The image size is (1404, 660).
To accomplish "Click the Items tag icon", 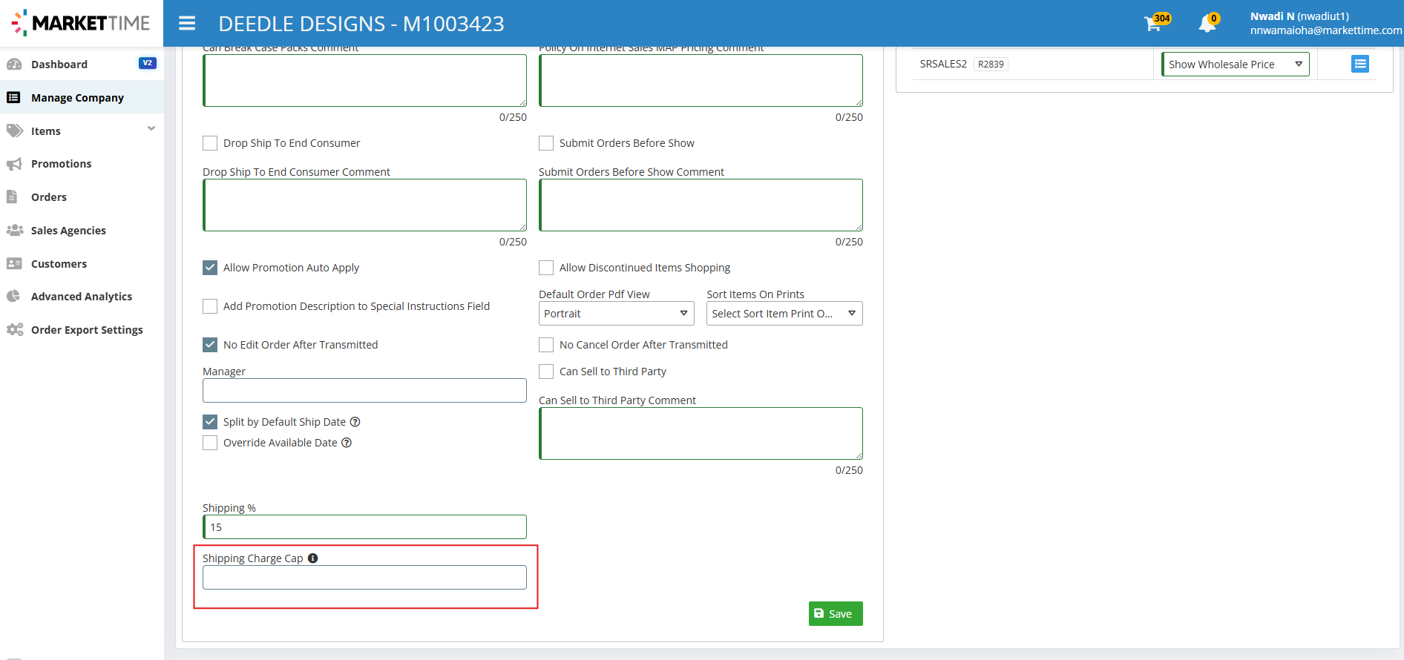I will (14, 131).
